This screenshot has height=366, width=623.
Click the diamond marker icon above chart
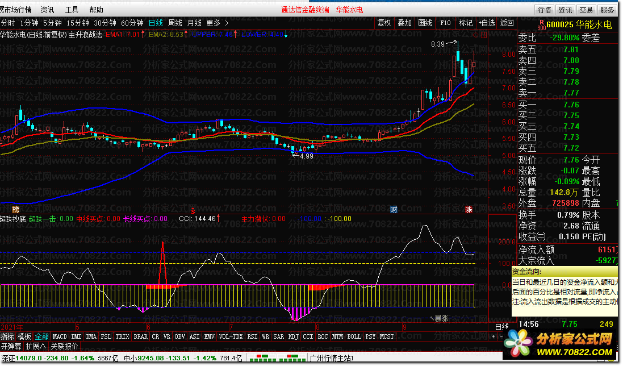pyautogui.click(x=475, y=35)
